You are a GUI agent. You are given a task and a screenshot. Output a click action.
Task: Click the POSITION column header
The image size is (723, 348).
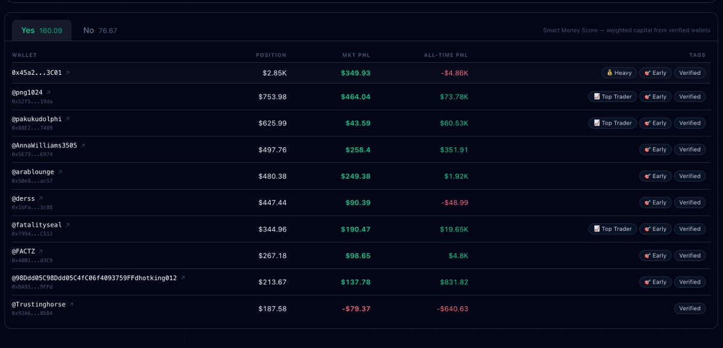coord(271,55)
